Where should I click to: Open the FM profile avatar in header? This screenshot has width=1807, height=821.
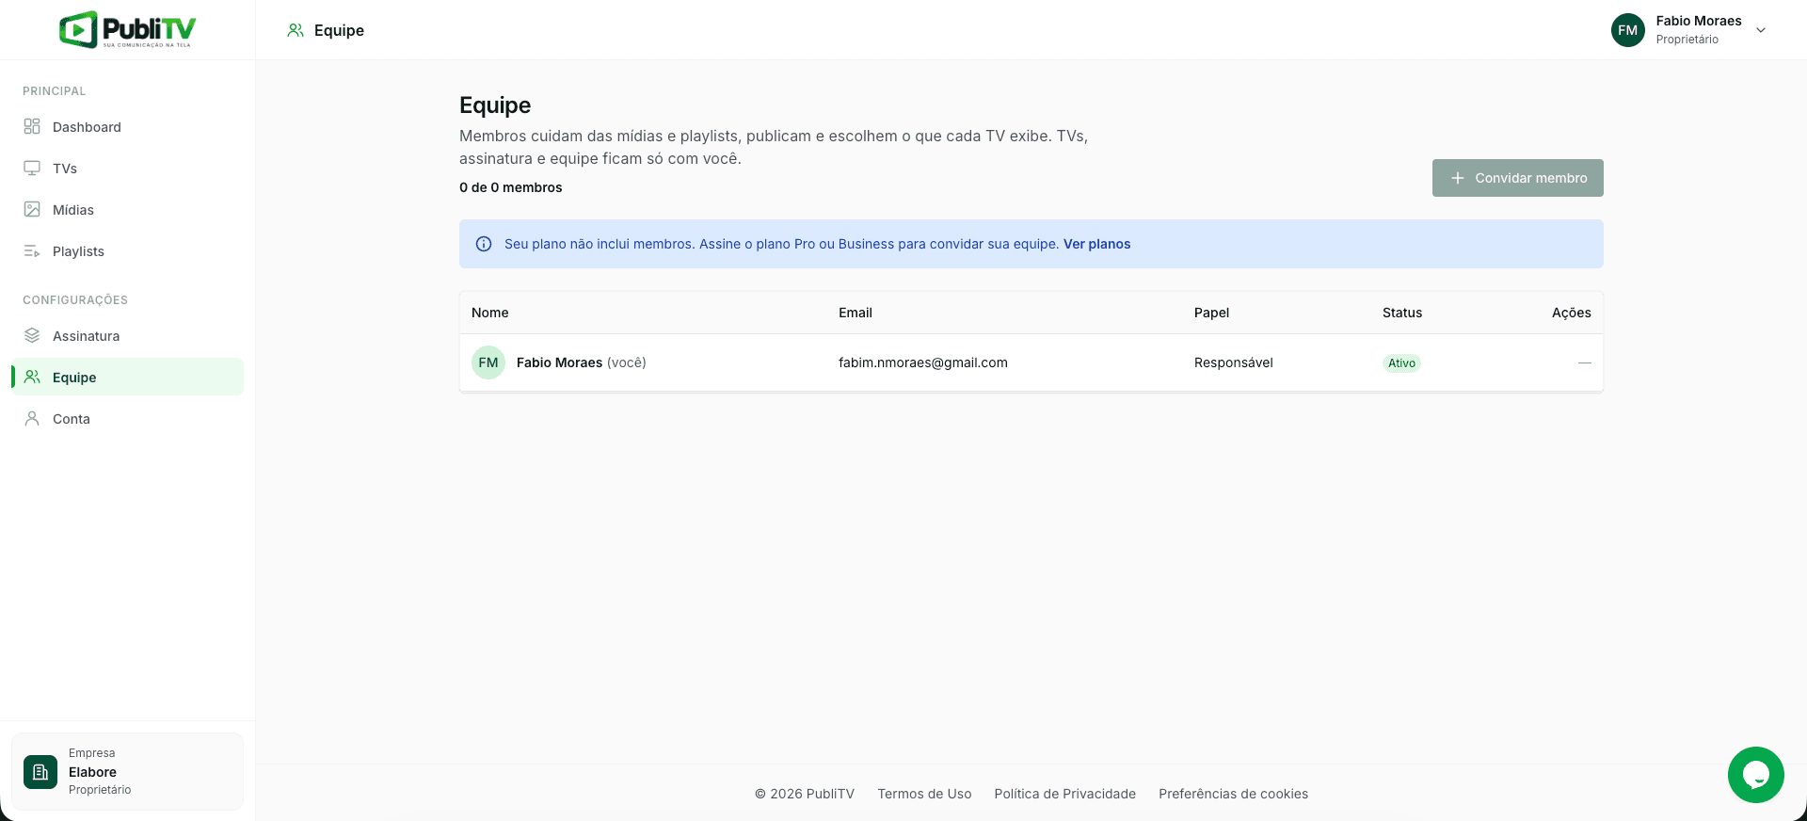pos(1628,30)
